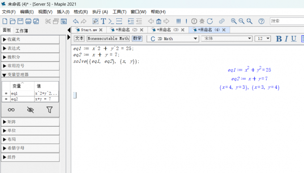Open the 执行(A) menu
The width and height of the screenshot is (304, 173).
[100, 12]
